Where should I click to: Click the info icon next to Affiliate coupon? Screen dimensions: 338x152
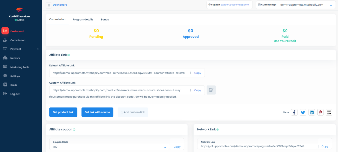coord(74,130)
